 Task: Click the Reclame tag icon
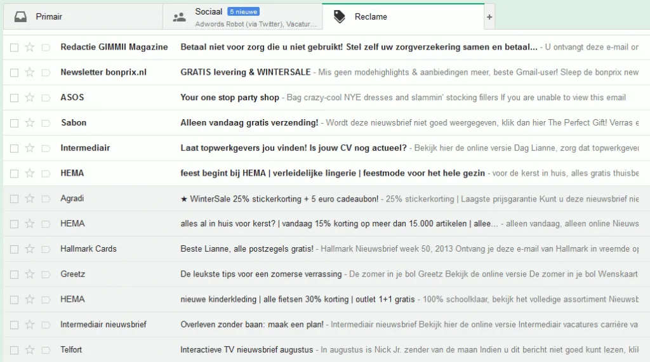(340, 16)
